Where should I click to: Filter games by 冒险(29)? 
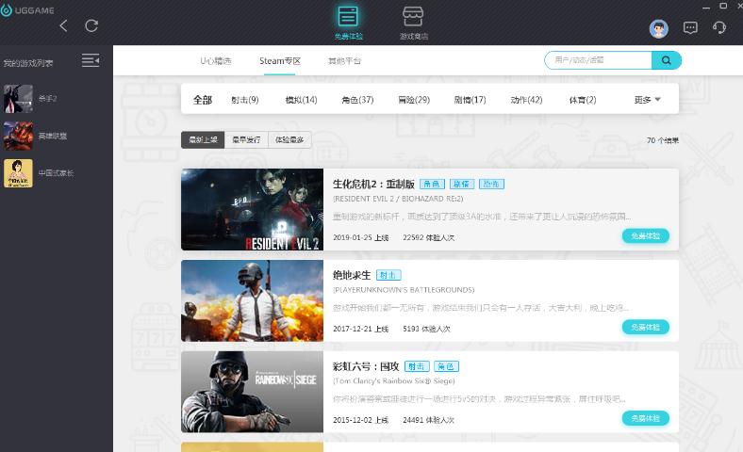click(414, 100)
